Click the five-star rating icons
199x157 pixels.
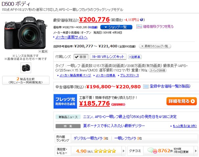click(x=105, y=151)
